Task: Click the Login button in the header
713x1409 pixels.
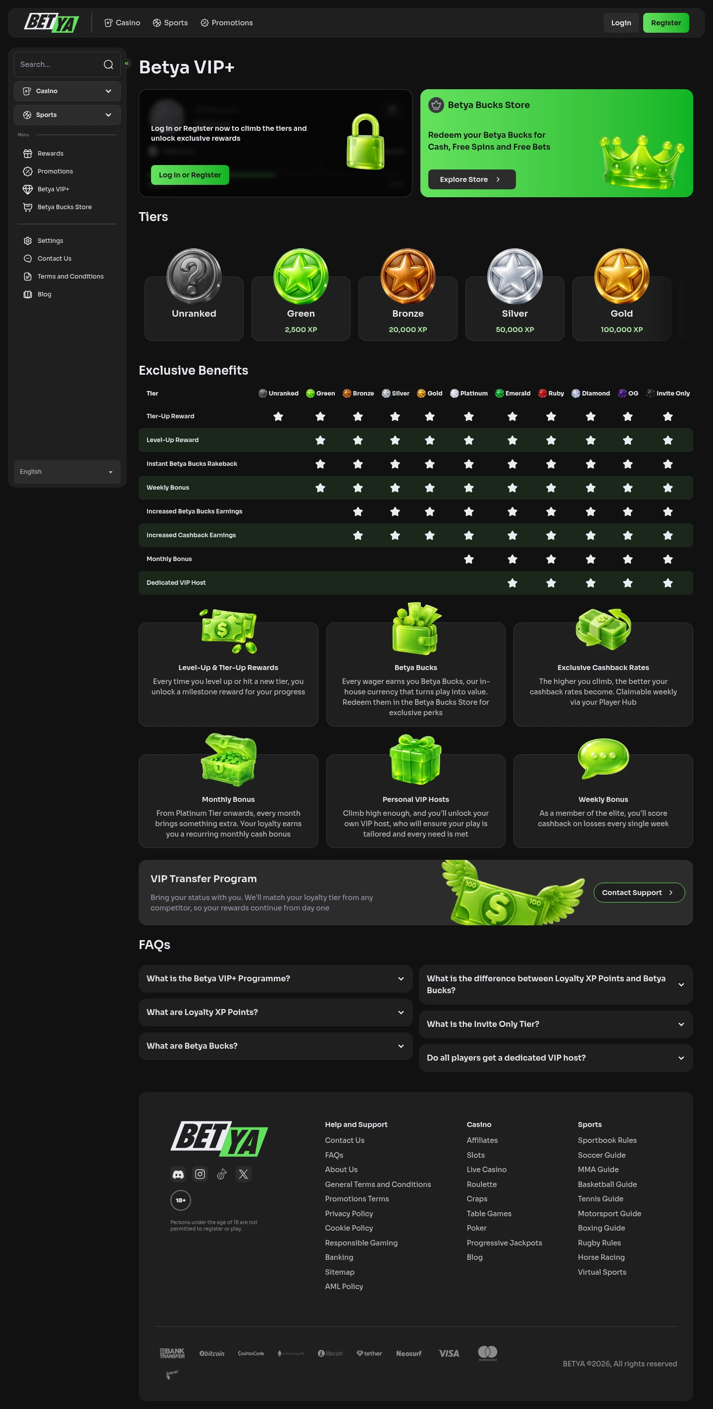Action: click(x=621, y=23)
